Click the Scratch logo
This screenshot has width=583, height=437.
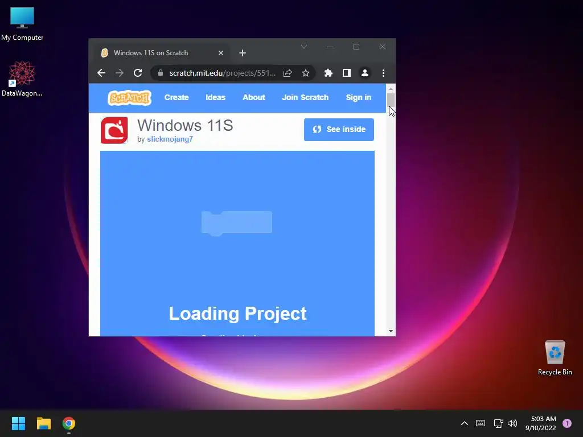[129, 98]
